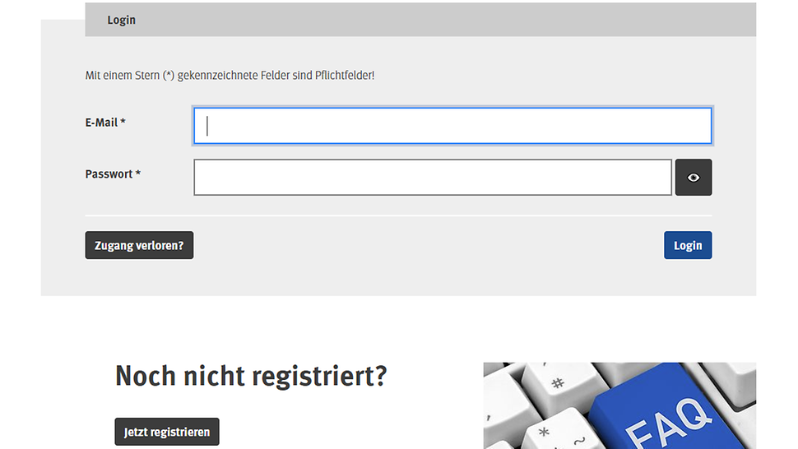This screenshot has width=798, height=449.
Task: Click the asterisk key in the keyboard picture
Action: [x=543, y=433]
